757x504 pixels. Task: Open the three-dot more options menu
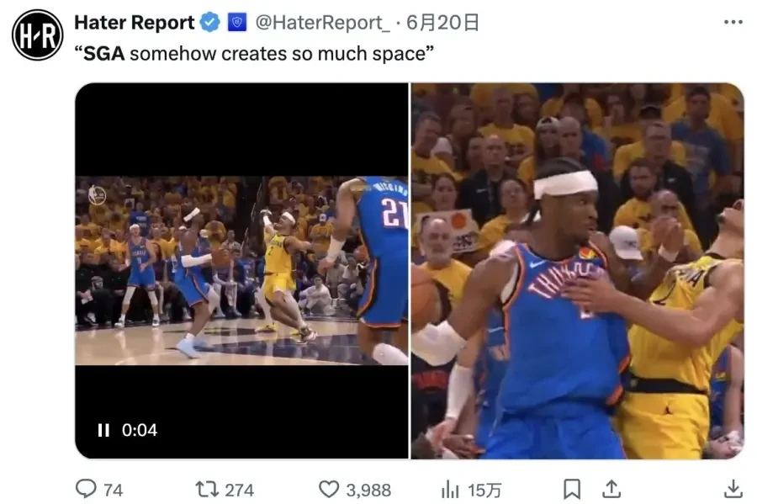(x=733, y=22)
